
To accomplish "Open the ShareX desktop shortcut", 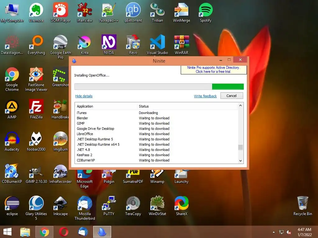I will pos(181,206).
